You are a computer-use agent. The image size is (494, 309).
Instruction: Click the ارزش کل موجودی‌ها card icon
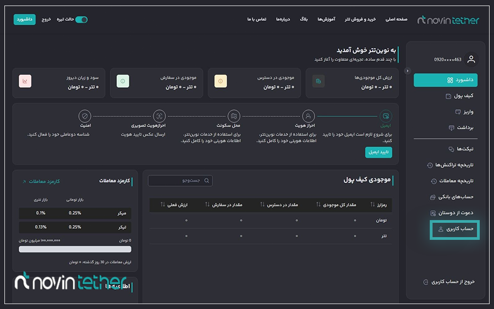(x=318, y=81)
